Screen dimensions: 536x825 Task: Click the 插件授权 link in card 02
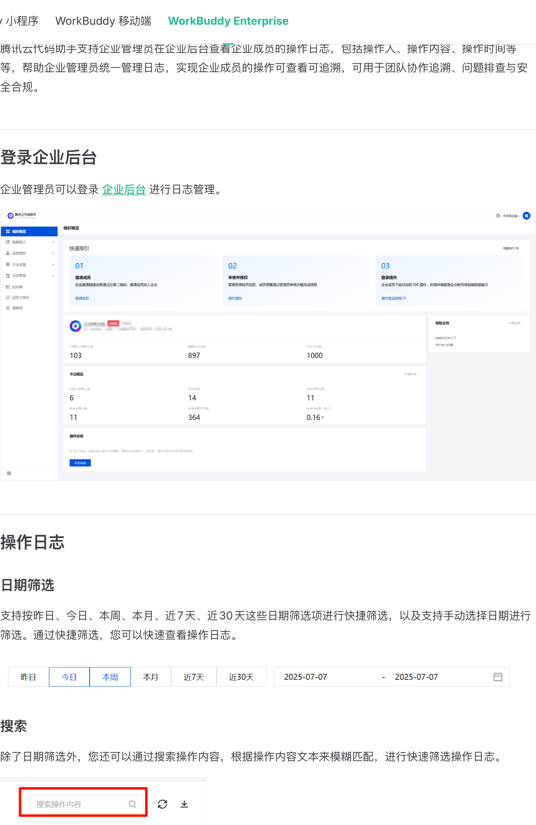[235, 298]
